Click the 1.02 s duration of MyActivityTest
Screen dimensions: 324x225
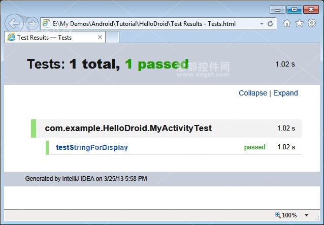pyautogui.click(x=286, y=128)
